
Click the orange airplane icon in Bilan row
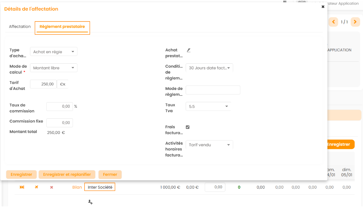(x=36, y=187)
